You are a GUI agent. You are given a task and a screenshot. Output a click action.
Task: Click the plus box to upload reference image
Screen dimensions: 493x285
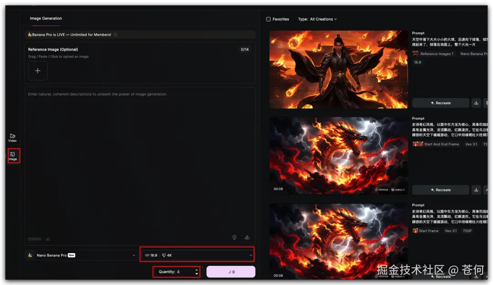(x=38, y=71)
